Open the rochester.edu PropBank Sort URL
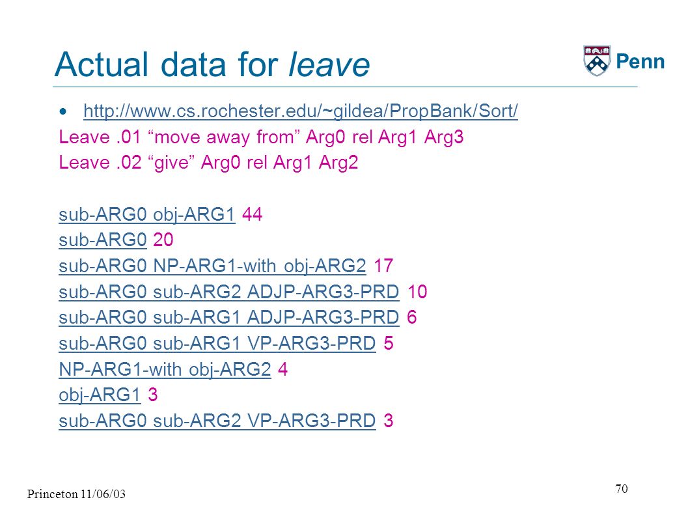This screenshot has width=688, height=517. pyautogui.click(x=301, y=111)
